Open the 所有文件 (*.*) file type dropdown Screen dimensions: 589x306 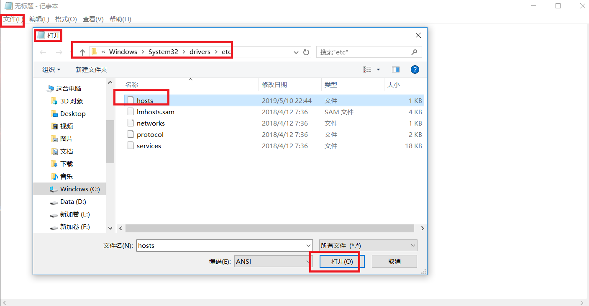(368, 245)
